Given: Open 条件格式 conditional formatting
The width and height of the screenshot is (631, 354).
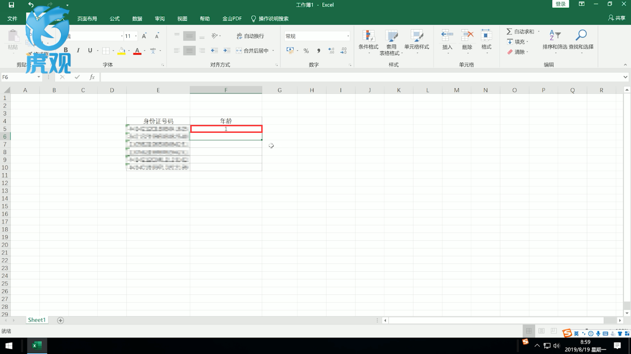Looking at the screenshot, I should point(368,42).
